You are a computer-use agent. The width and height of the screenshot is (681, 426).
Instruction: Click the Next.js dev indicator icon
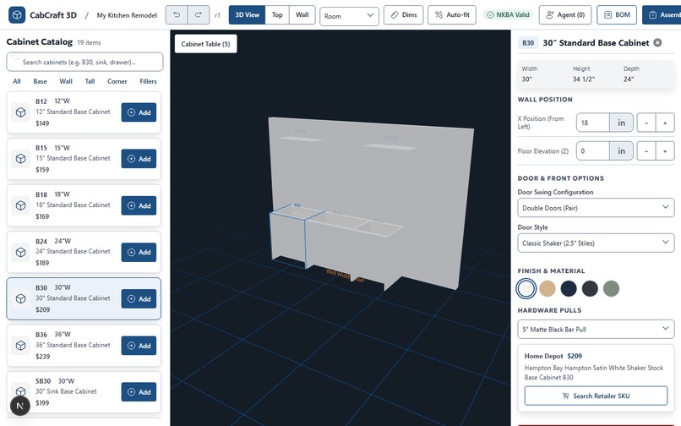(x=20, y=406)
